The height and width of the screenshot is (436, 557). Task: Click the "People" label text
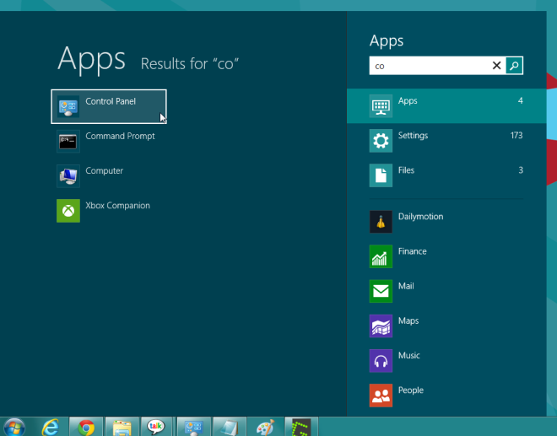pyautogui.click(x=411, y=390)
